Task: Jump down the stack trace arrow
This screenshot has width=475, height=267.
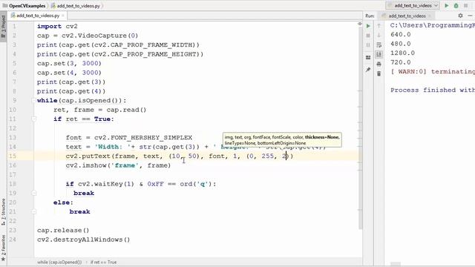Action: pos(379,36)
